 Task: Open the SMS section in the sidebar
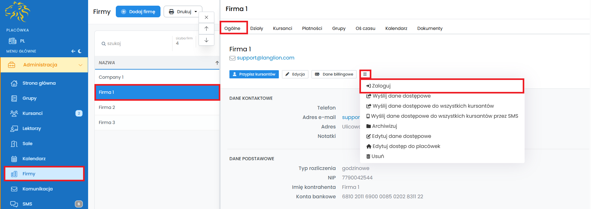tap(27, 204)
